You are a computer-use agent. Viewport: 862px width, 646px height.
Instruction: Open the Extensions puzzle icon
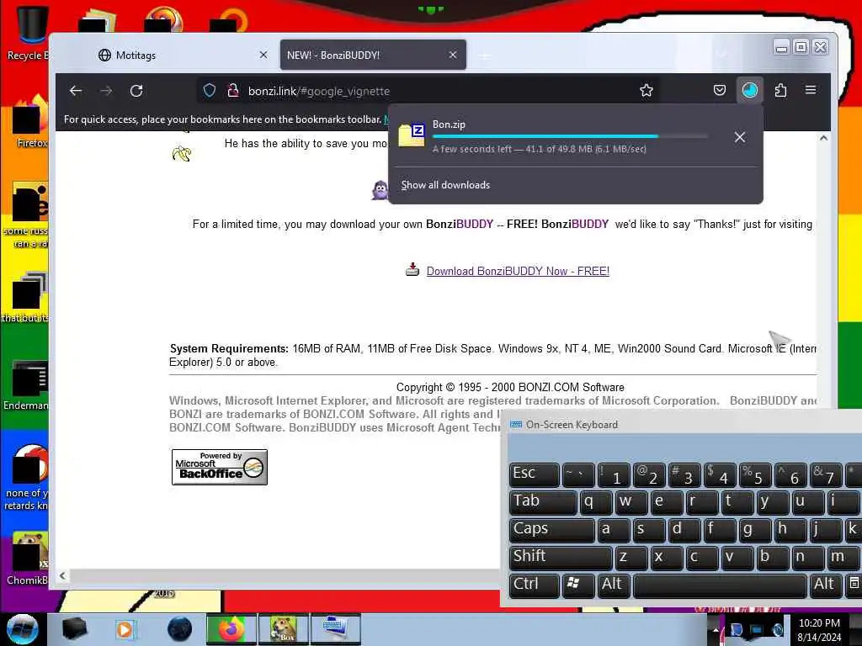pyautogui.click(x=780, y=90)
